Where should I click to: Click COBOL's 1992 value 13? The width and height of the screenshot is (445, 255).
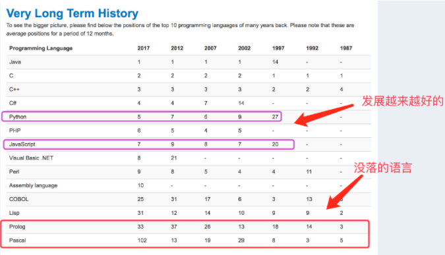click(309, 199)
